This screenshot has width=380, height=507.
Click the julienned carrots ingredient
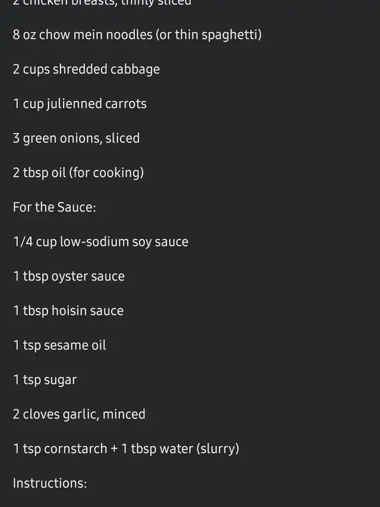80,104
